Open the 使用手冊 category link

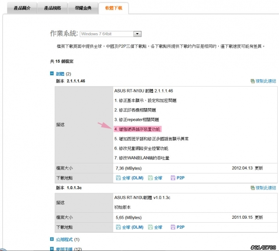[x=64, y=249]
